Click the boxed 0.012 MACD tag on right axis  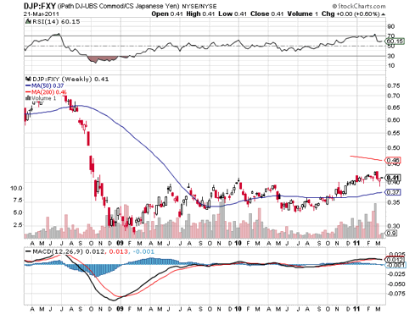coord(395,260)
